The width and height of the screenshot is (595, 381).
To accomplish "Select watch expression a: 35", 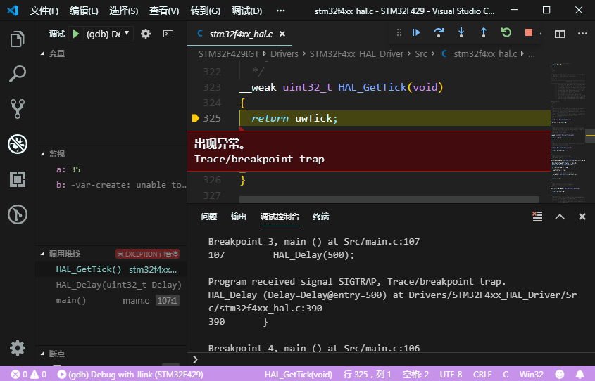I will [111, 169].
